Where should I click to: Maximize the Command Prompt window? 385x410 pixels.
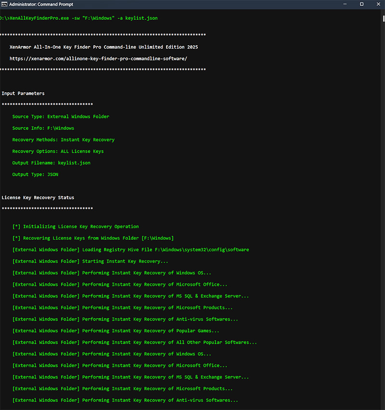(361, 4)
